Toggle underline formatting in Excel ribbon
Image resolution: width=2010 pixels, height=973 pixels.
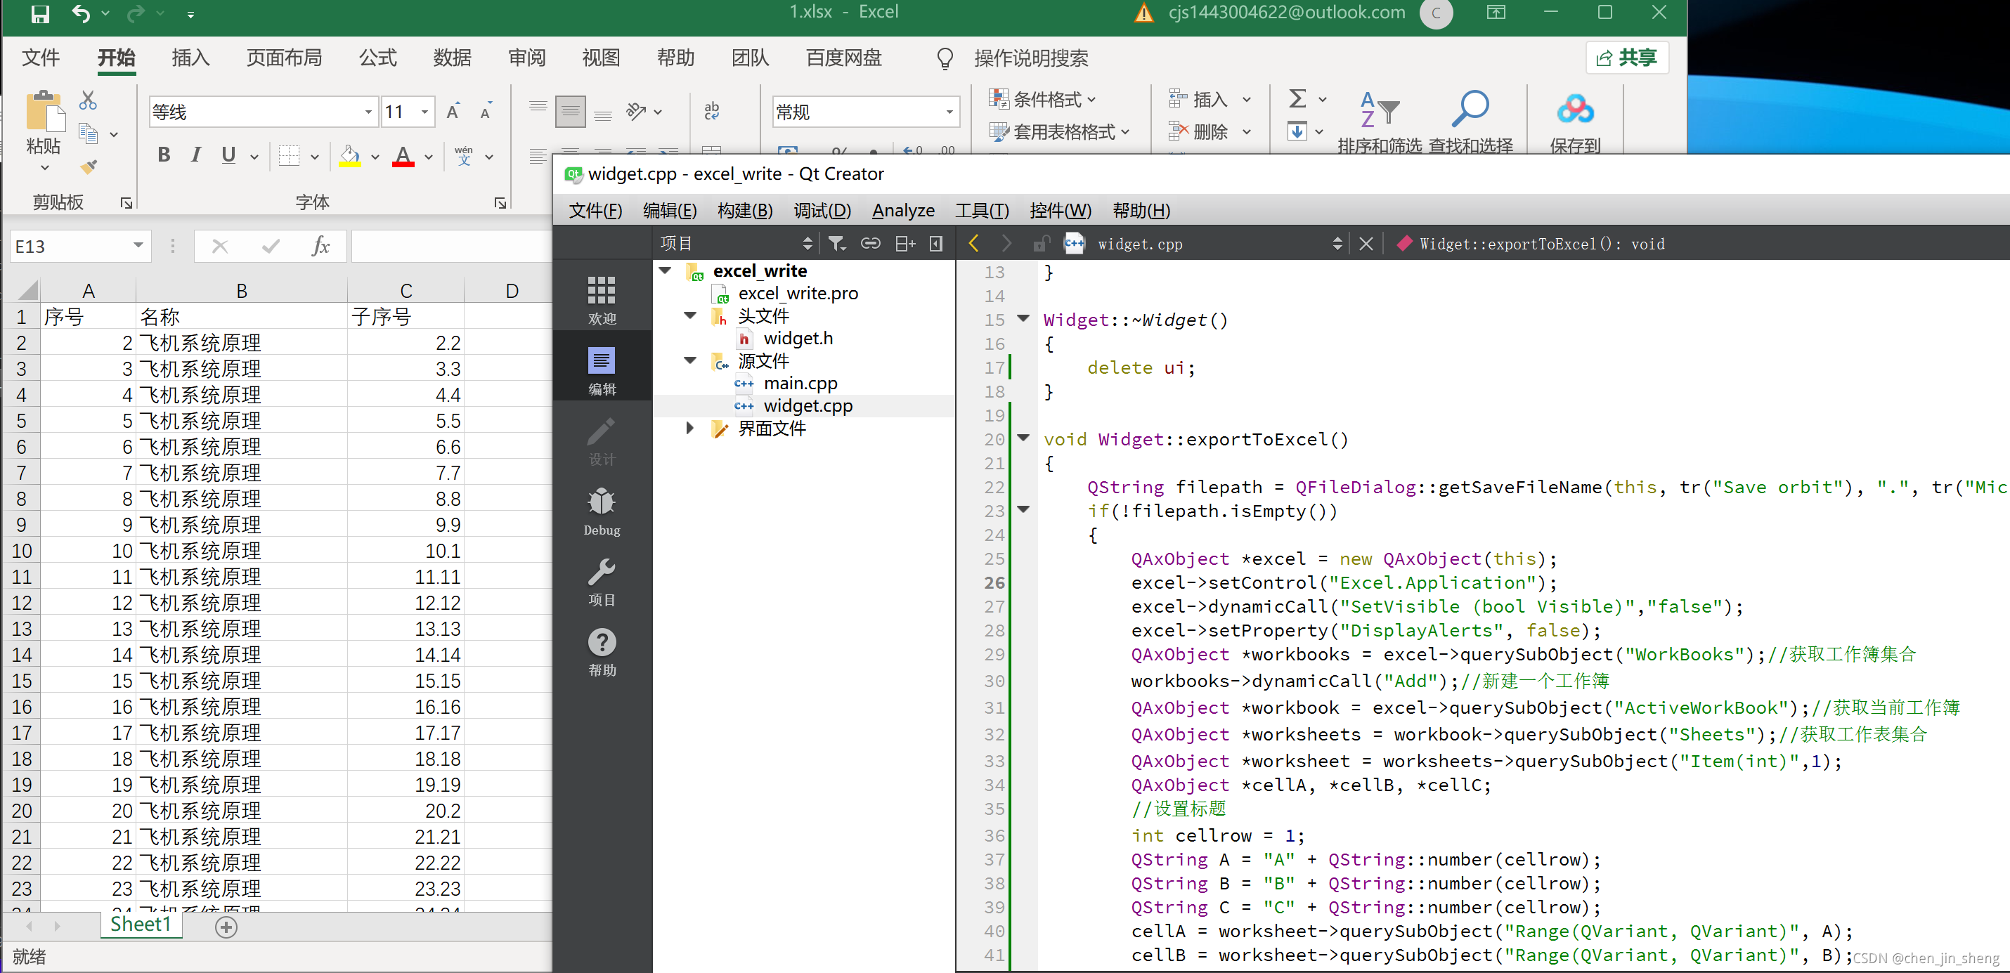228,155
